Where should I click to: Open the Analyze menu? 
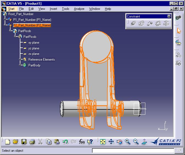(79, 9)
